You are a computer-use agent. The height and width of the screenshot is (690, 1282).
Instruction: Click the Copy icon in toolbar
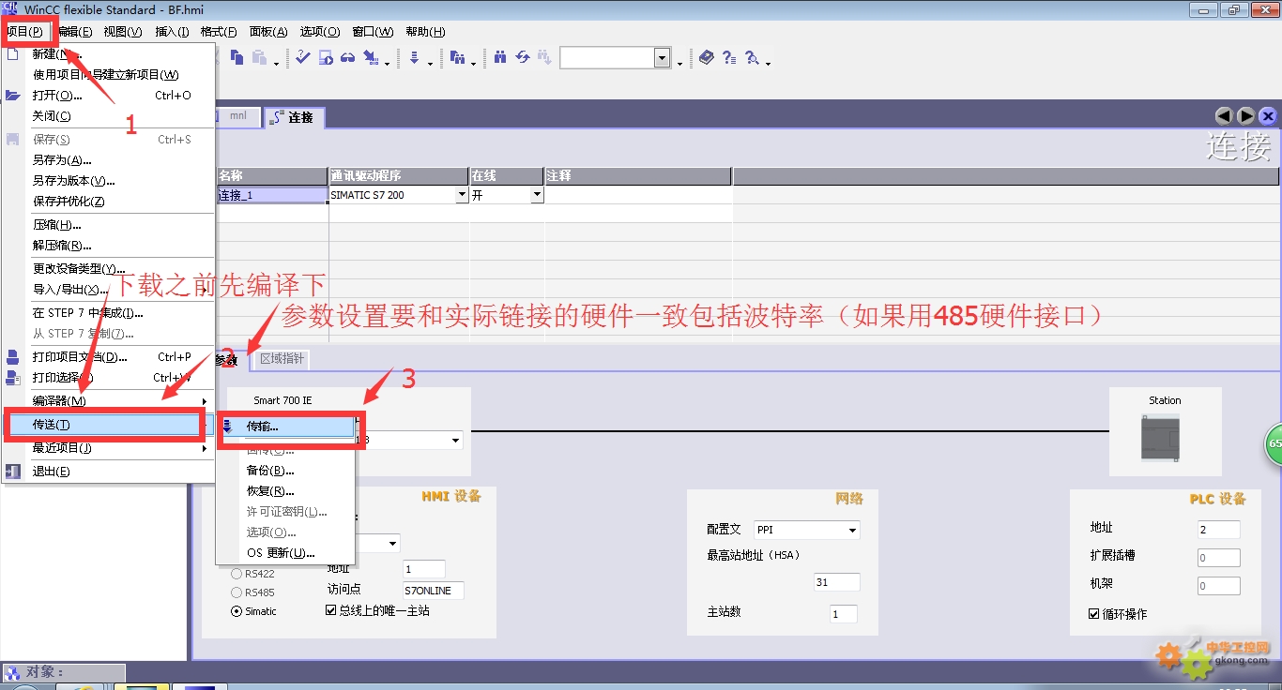pos(237,58)
